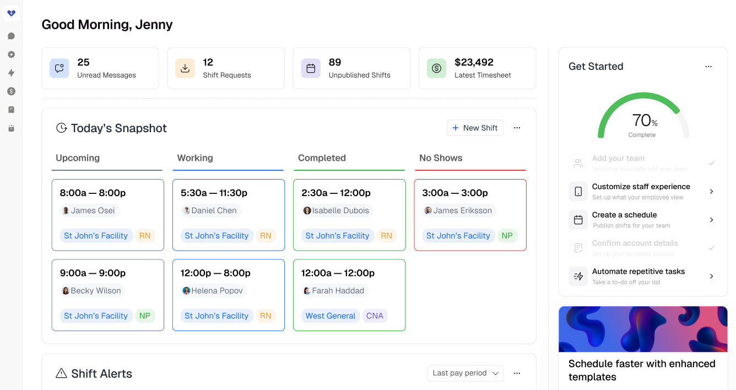Click Isabelle Dubois's avatar
The height and width of the screenshot is (390, 736).
307,210
